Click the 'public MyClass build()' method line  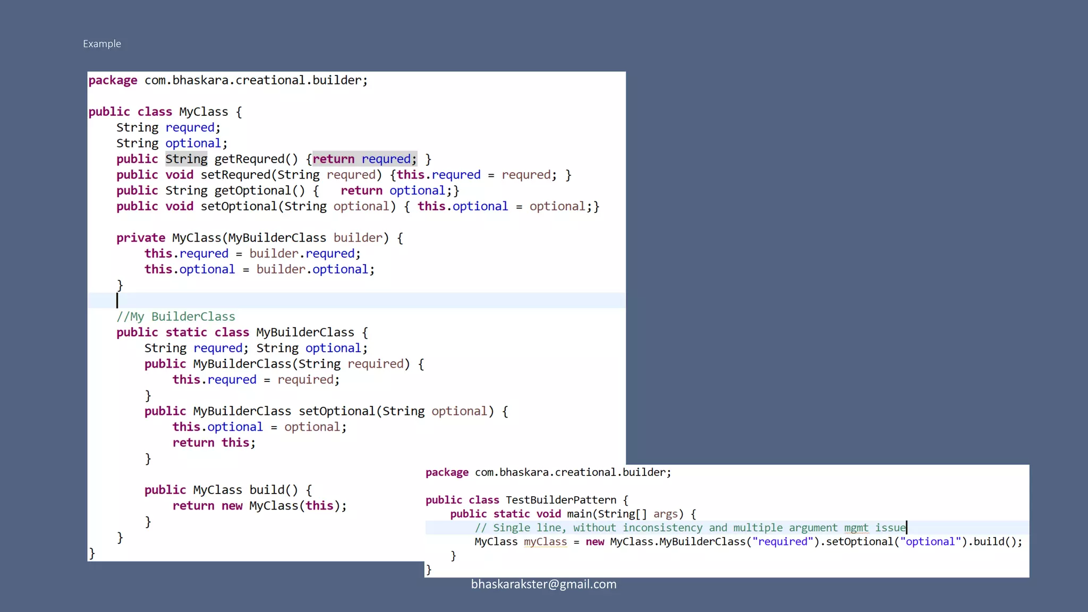[x=228, y=490]
